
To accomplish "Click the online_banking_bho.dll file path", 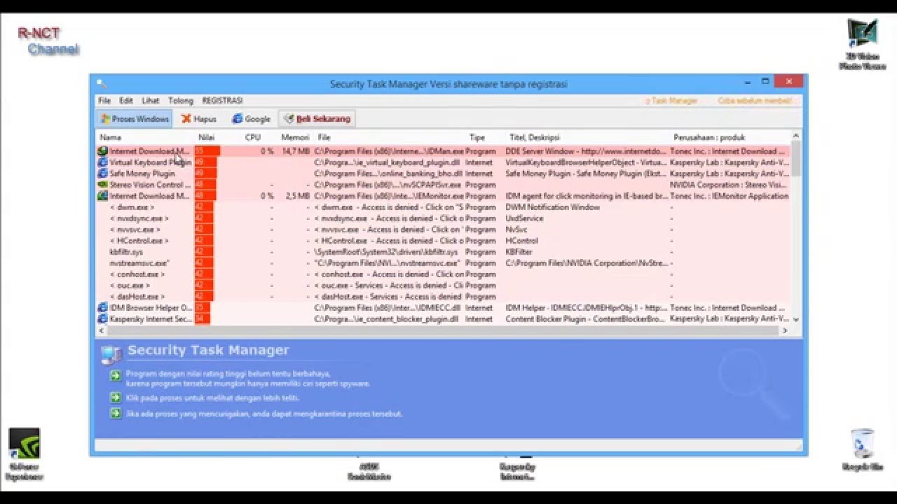I will pyautogui.click(x=388, y=174).
